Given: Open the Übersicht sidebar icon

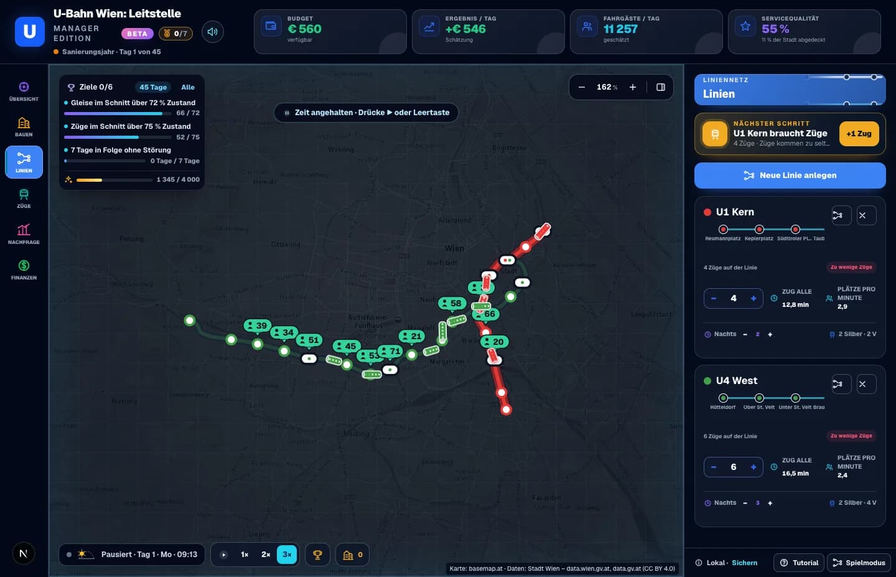Looking at the screenshot, I should (24, 91).
